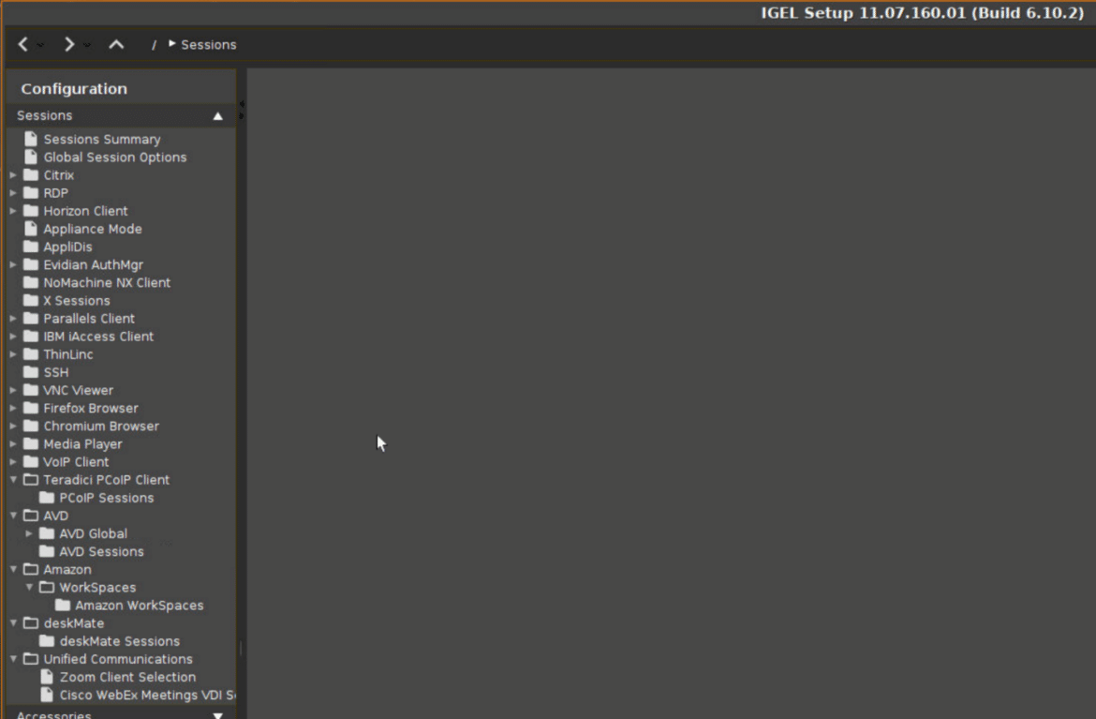The width and height of the screenshot is (1096, 719).
Task: Open Global Session Options page icon
Action: click(x=31, y=157)
